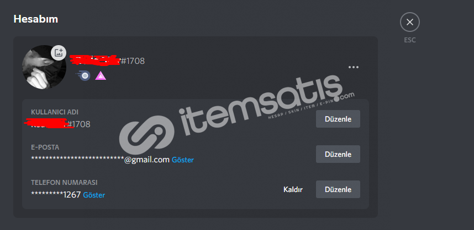Click the Hesabım page heading
The width and height of the screenshot is (474, 230).
pos(36,19)
